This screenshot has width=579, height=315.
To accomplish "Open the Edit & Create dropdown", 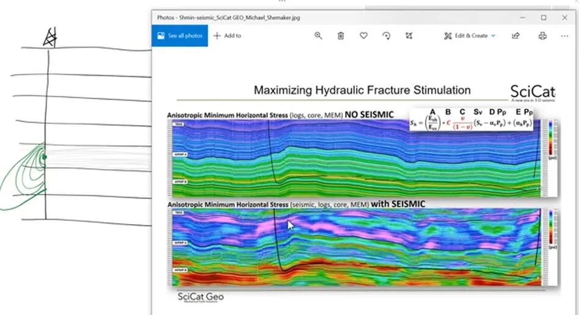I will point(469,36).
